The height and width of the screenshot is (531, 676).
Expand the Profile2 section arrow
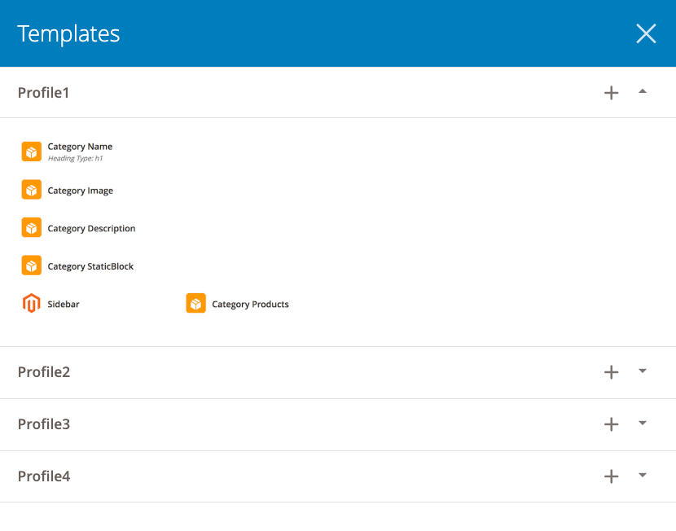643,371
